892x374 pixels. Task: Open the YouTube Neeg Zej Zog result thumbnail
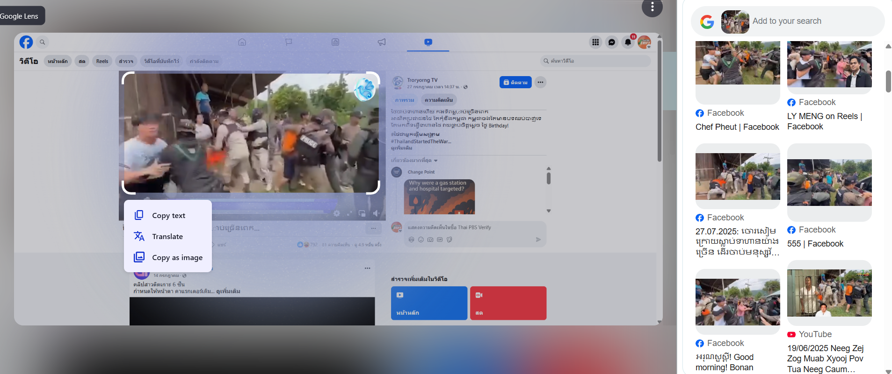(x=829, y=293)
